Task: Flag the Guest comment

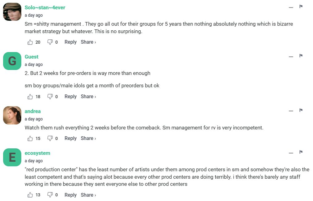Action: [301, 56]
